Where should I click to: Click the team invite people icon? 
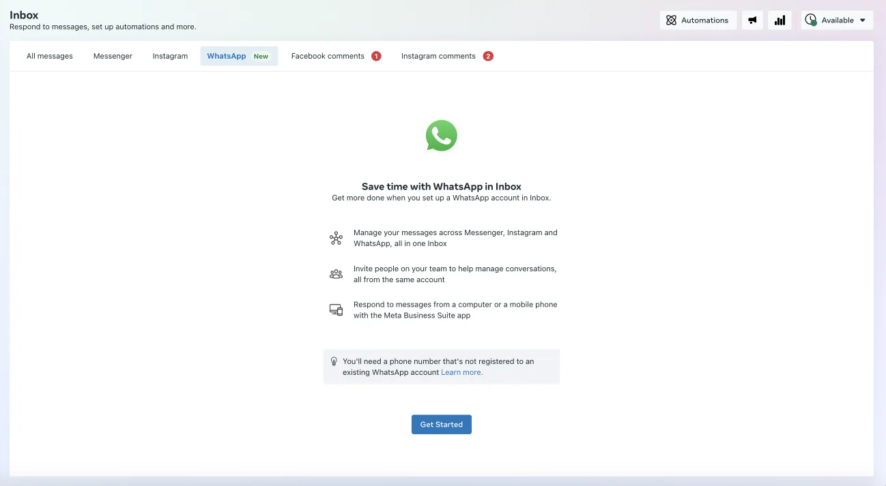pyautogui.click(x=336, y=273)
